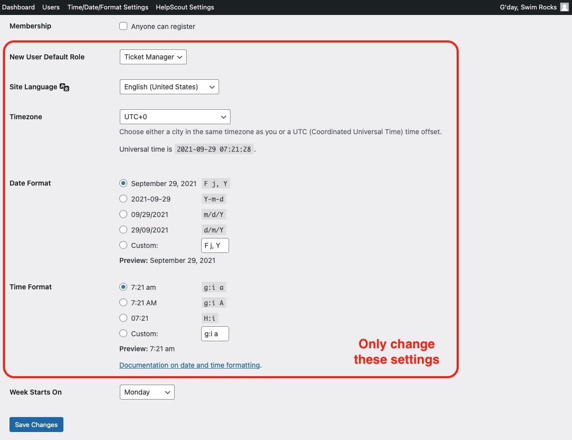Viewport: 572px width, 440px height.
Task: Click the time Preview: 7:21 am text
Action: (147, 349)
